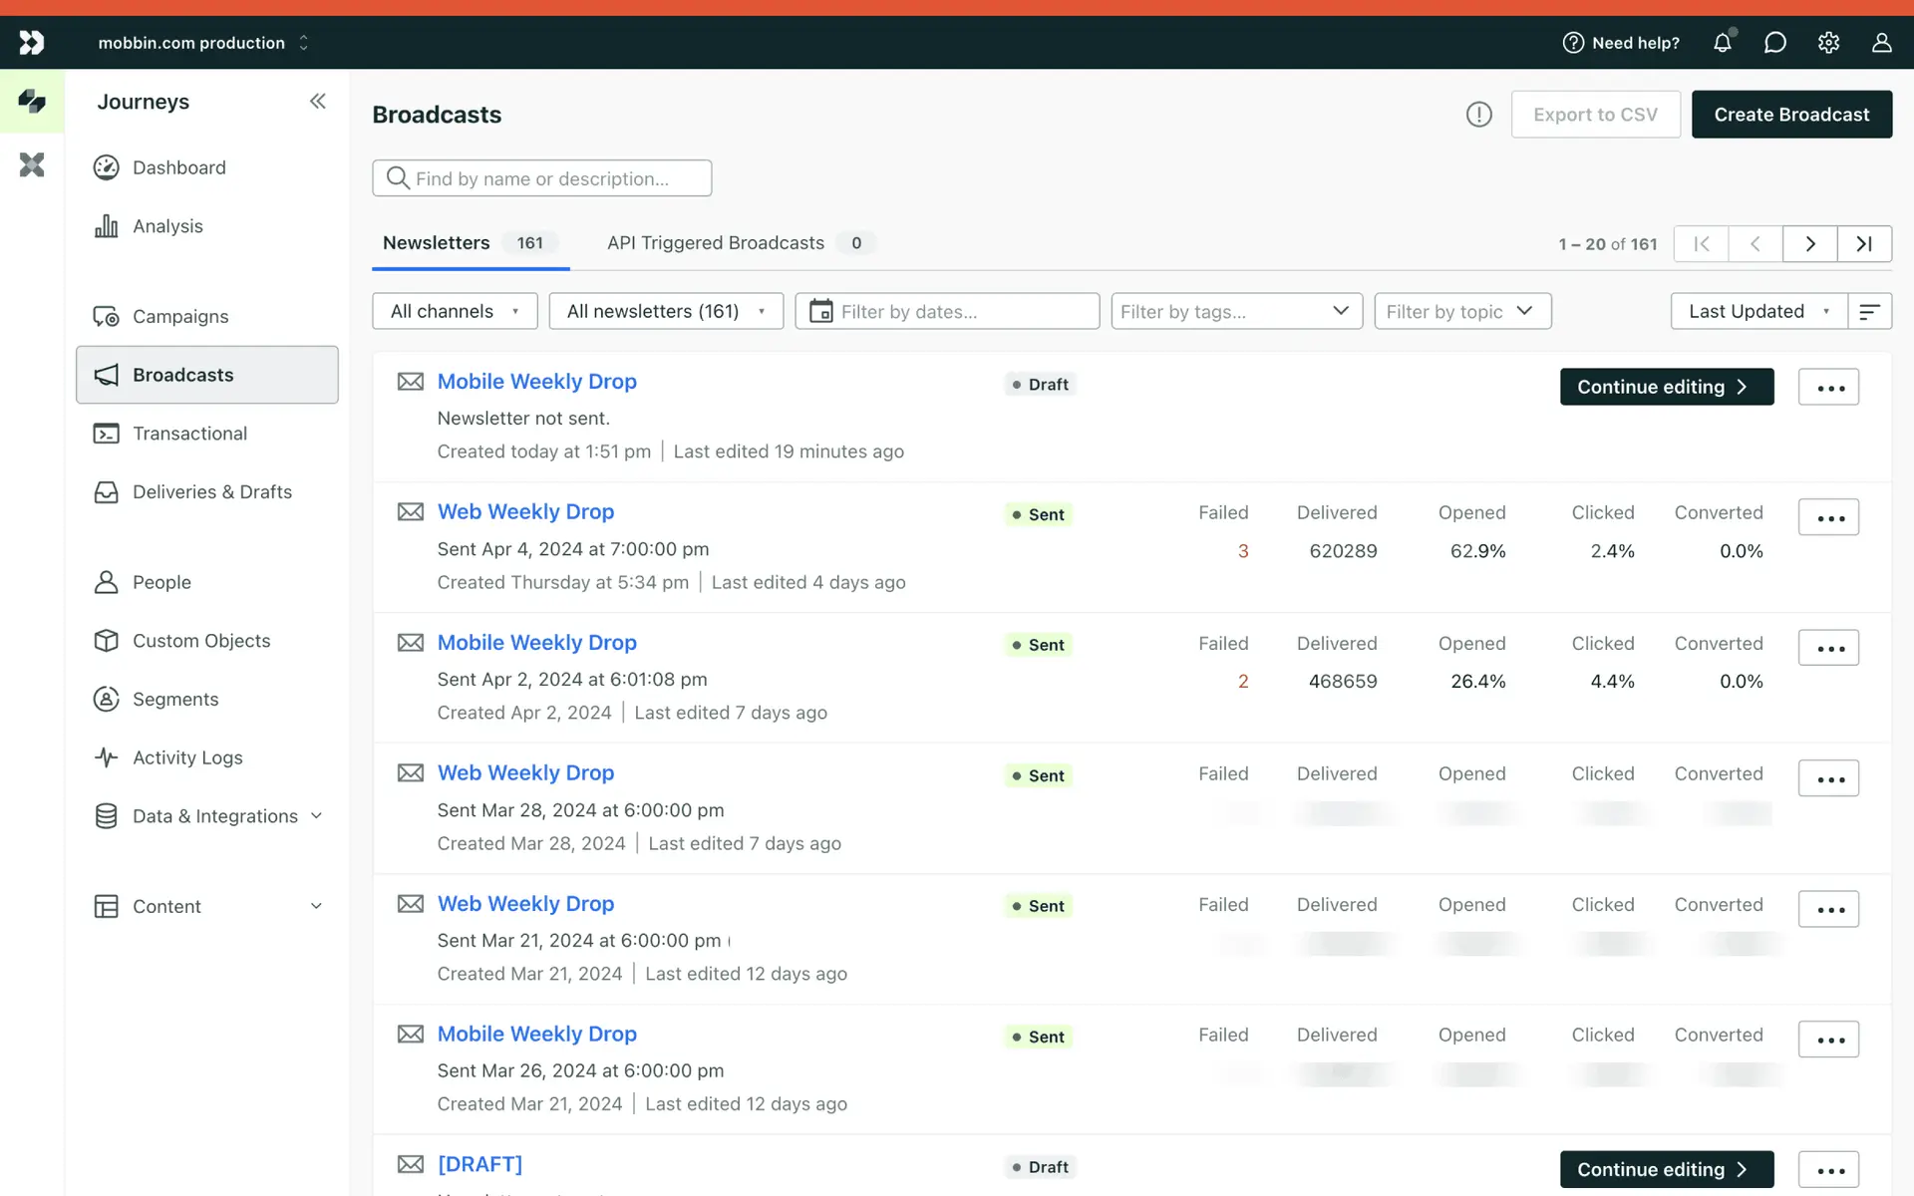Screen dimensions: 1914x1196
Task: Expand the Filter by topic dropdown
Action: (1461, 311)
